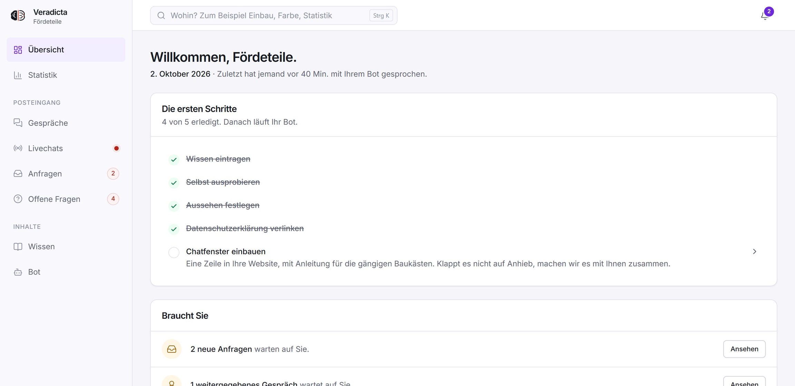Go to Statistik in the sidebar
This screenshot has width=795, height=386.
(66, 75)
